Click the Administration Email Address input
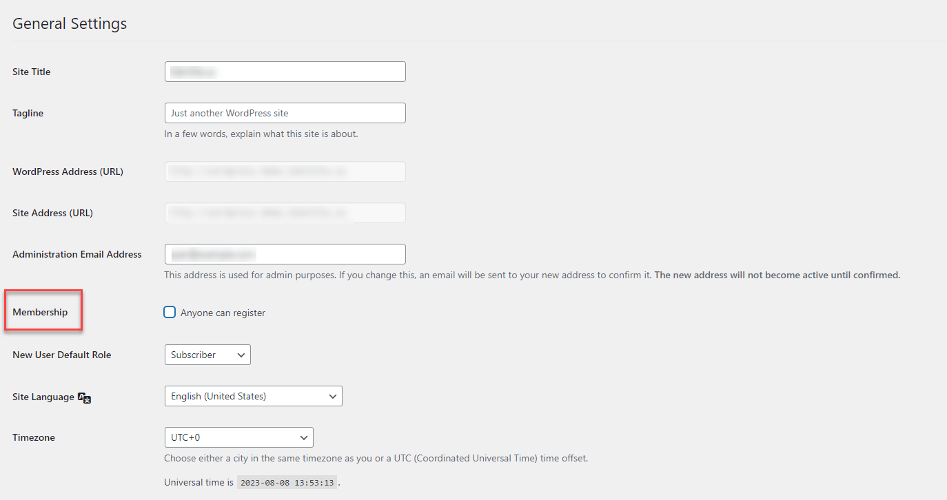Screen dimensions: 947x500 (x=285, y=254)
